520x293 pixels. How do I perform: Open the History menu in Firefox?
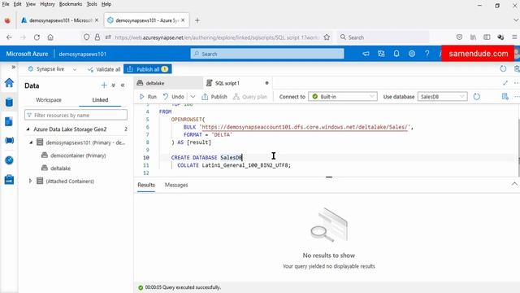(47, 4)
